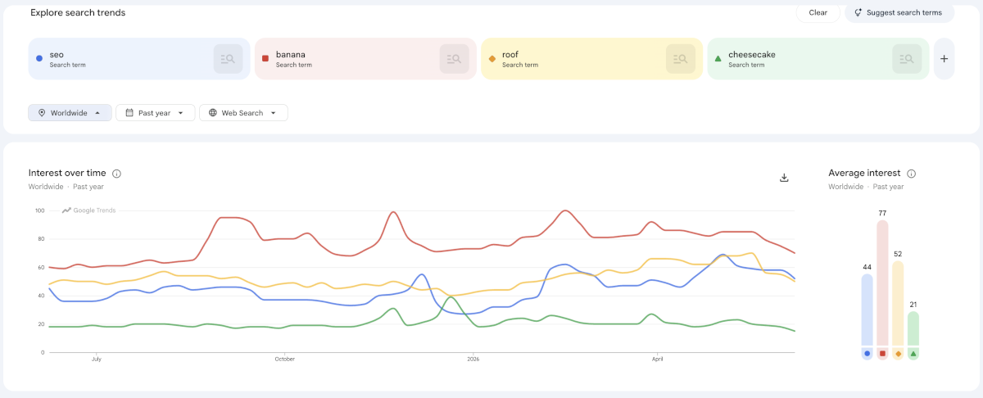Show info for Average interest
Viewport: 983px width, 398px height.
912,174
